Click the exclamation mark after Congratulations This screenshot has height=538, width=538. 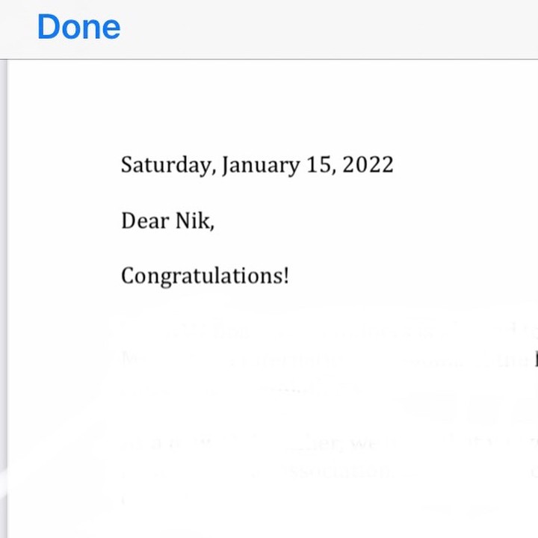(285, 276)
